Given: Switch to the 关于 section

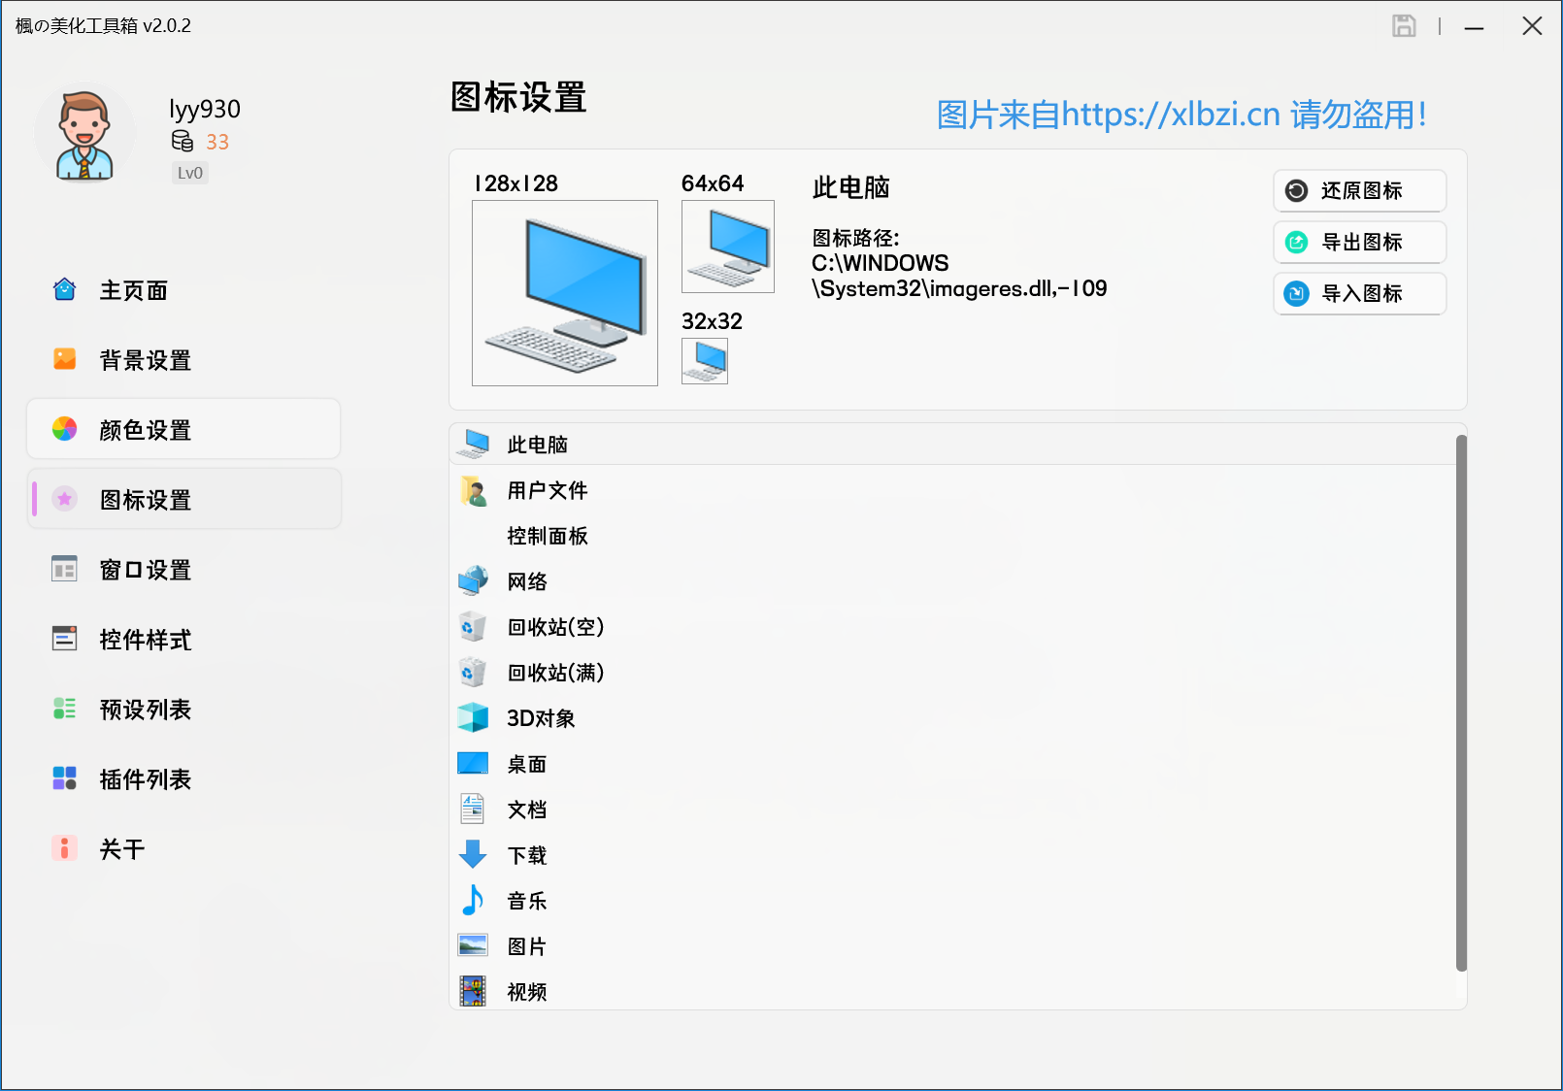Looking at the screenshot, I should point(120,848).
